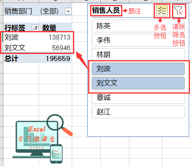The image size is (192, 166).
Task: Click the 销售部门 cell label
Action: point(18,11)
